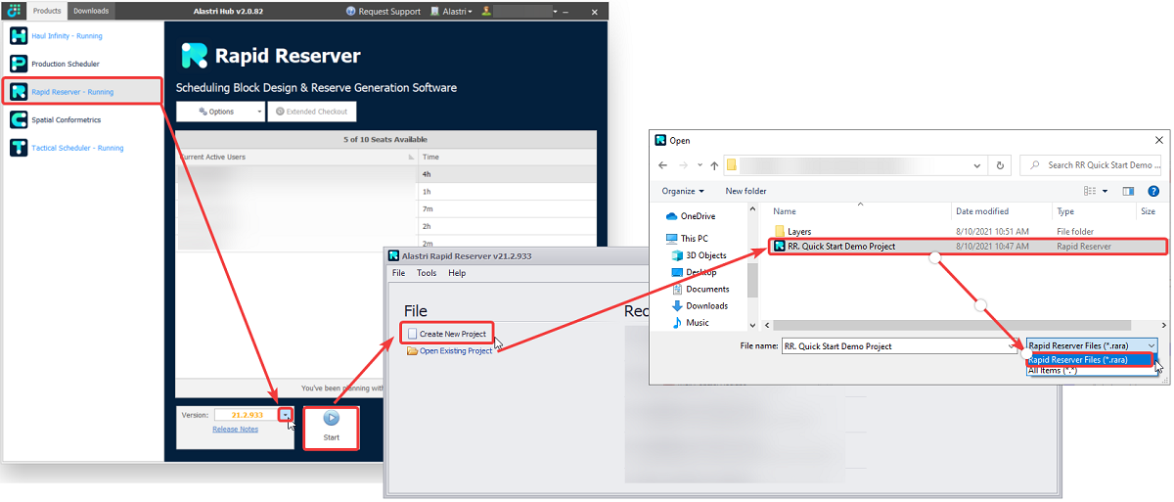The width and height of the screenshot is (1174, 502).
Task: Click New folder in Open dialog
Action: [x=745, y=191]
